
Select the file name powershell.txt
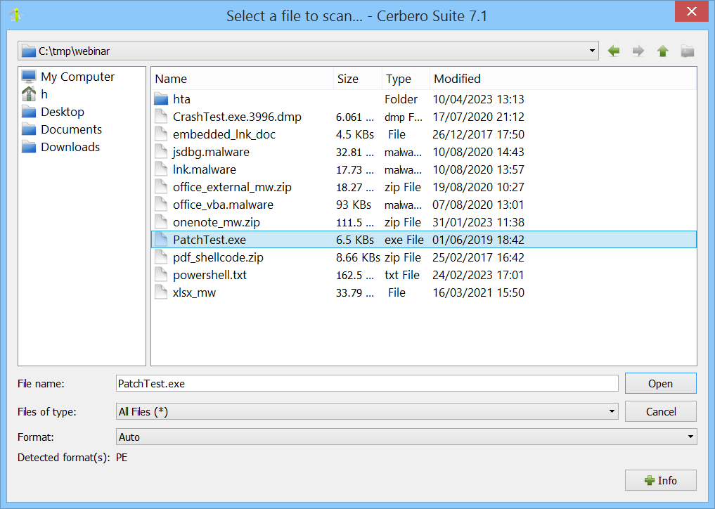tap(210, 275)
